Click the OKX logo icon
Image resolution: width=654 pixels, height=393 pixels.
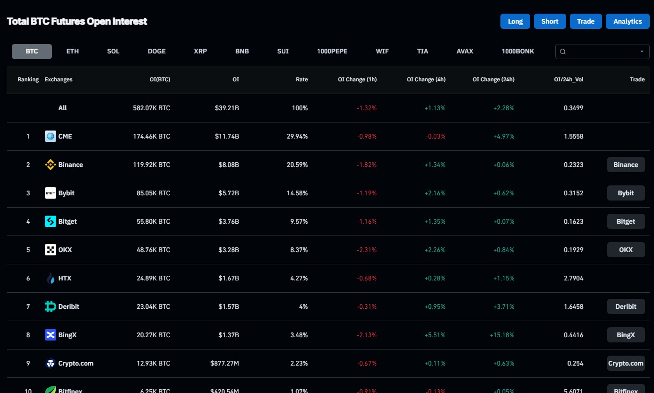click(51, 250)
